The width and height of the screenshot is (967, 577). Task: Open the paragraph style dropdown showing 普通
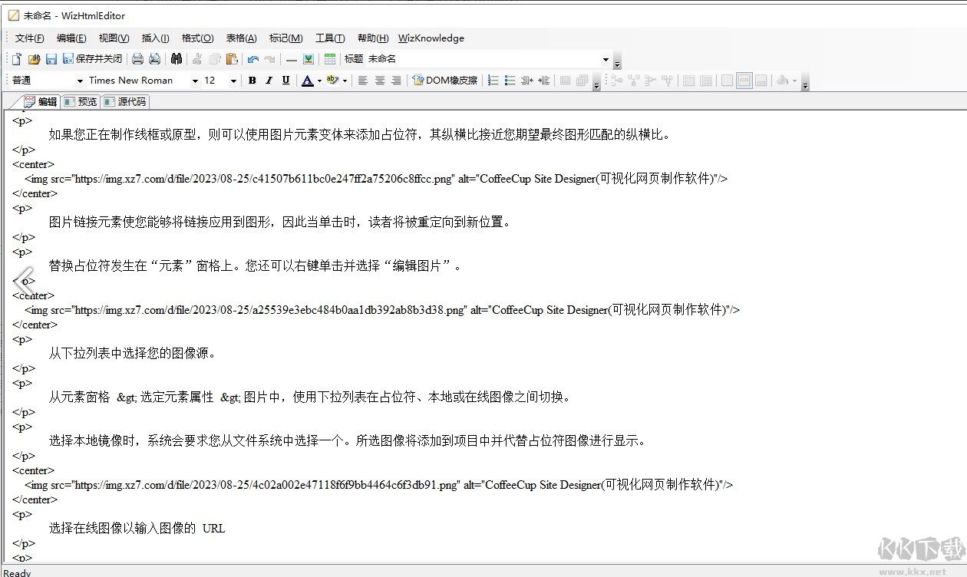pos(80,81)
